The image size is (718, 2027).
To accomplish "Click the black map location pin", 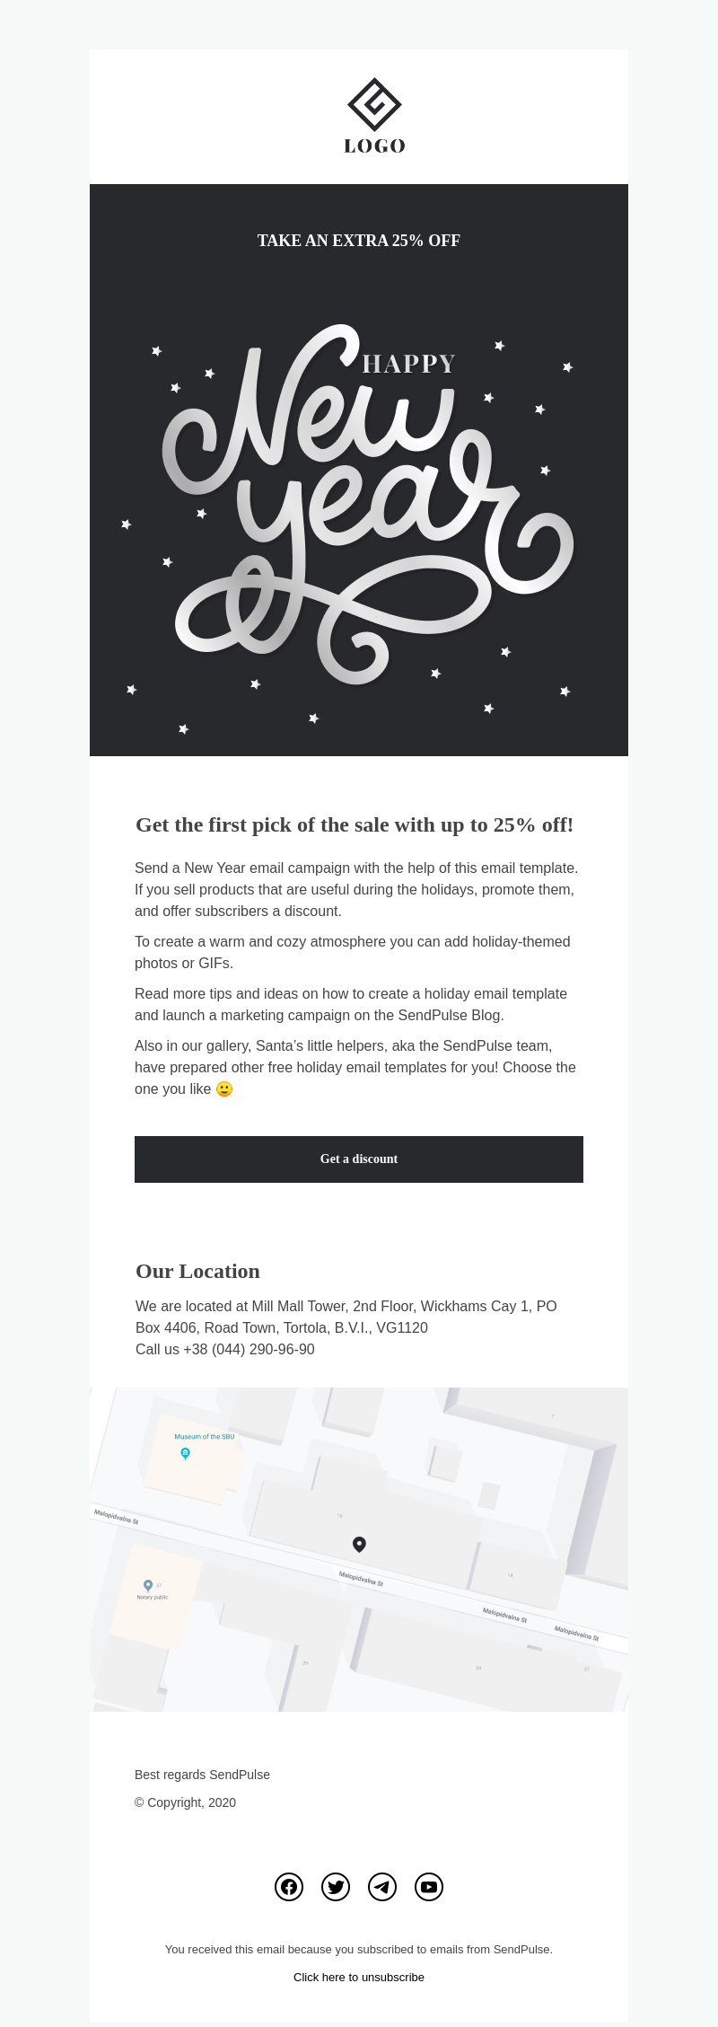I will click(359, 1544).
